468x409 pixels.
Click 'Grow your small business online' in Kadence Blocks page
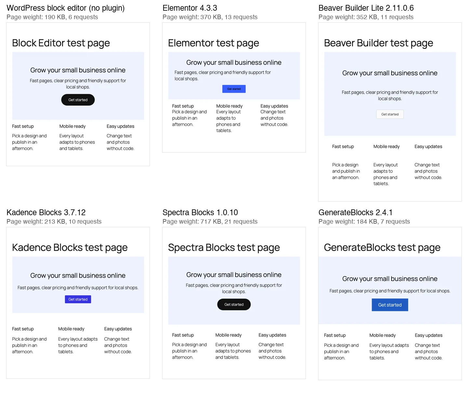[x=78, y=276]
